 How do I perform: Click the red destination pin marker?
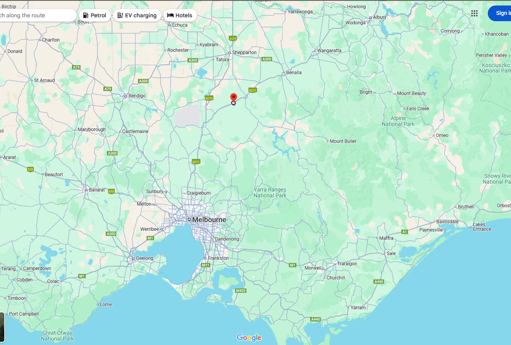click(233, 98)
